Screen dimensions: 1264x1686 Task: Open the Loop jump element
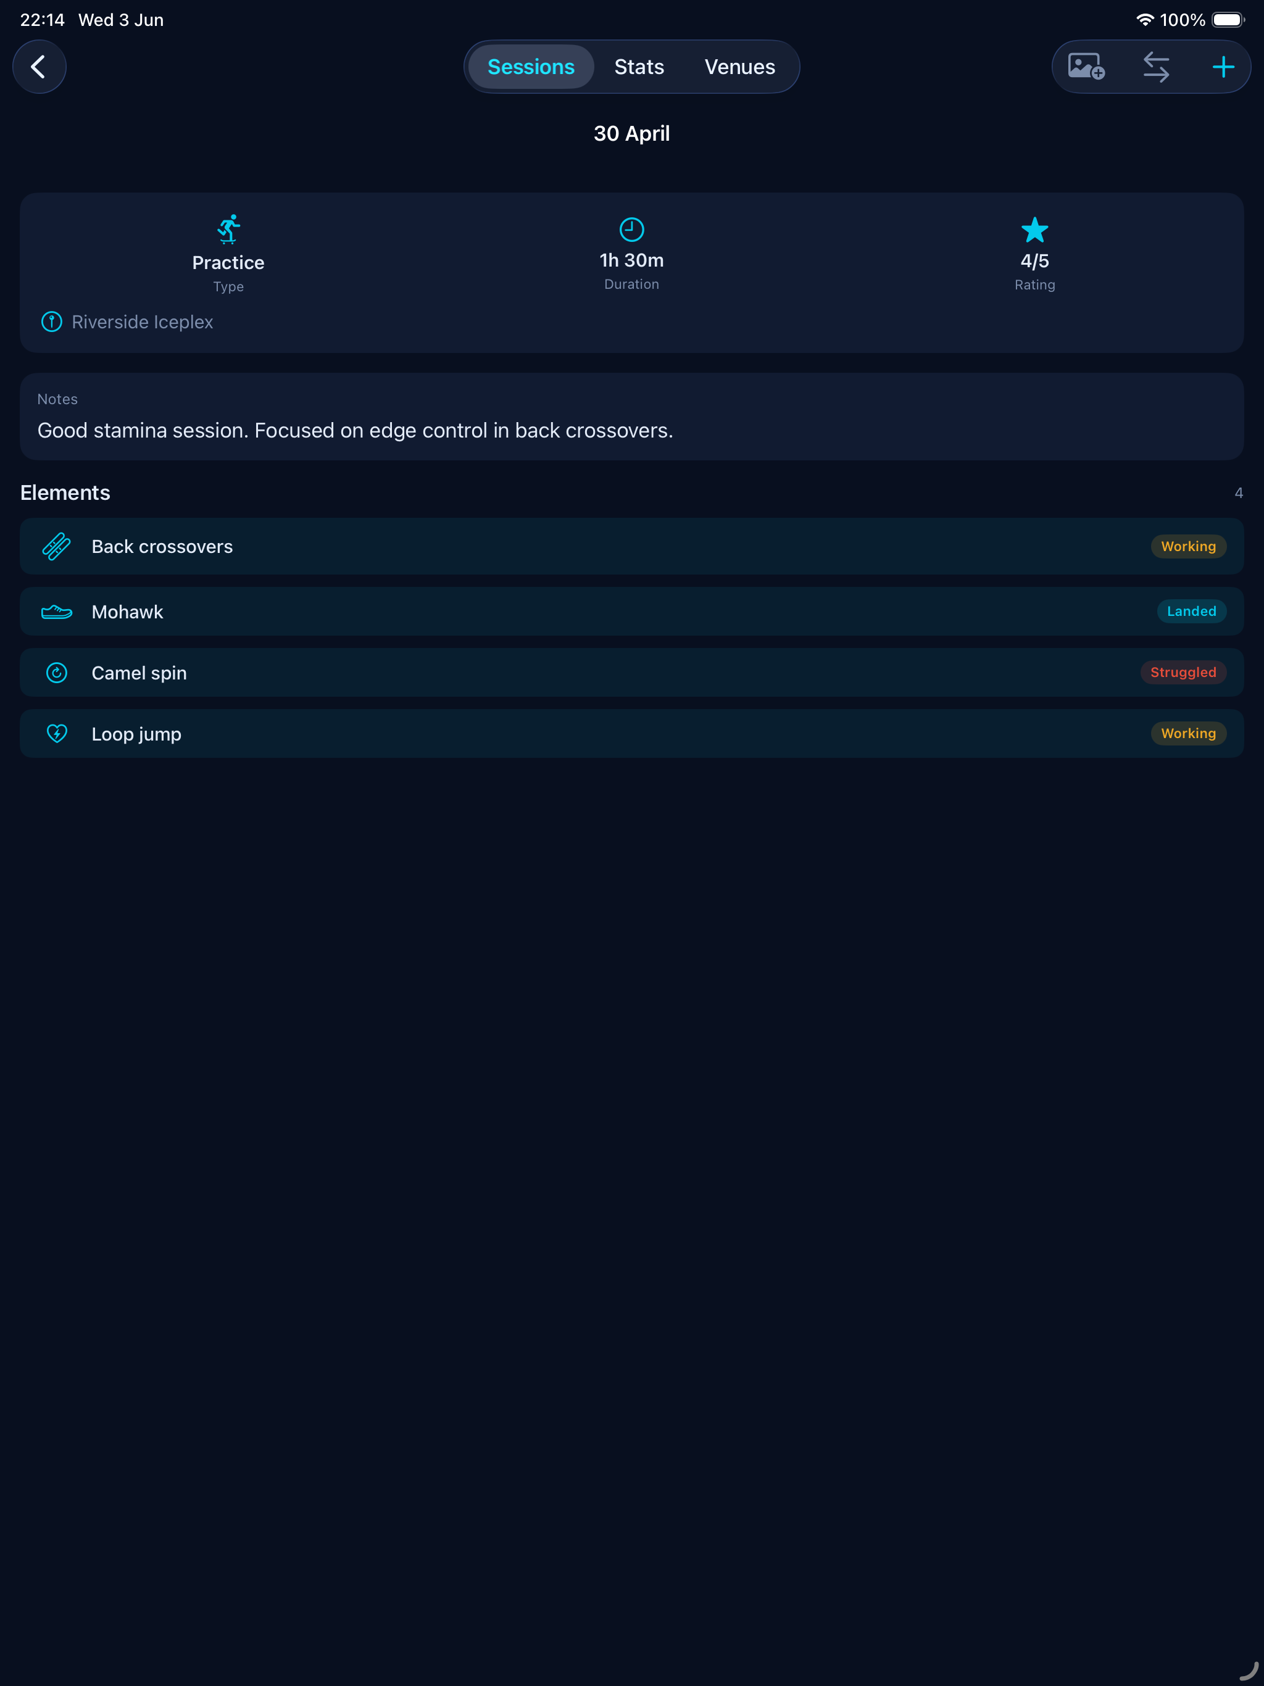coord(631,733)
